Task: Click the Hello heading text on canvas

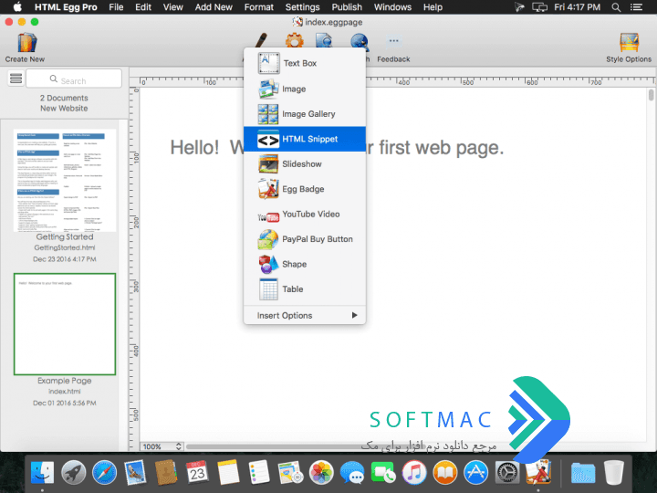Action: [x=337, y=148]
